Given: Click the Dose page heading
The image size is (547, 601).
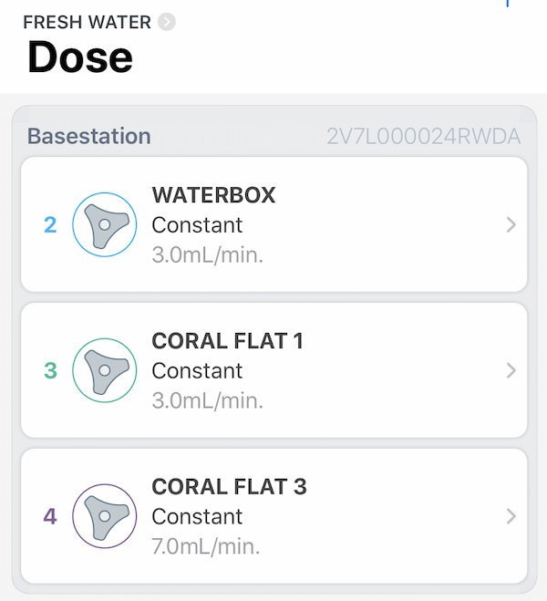Looking at the screenshot, I should (x=80, y=57).
